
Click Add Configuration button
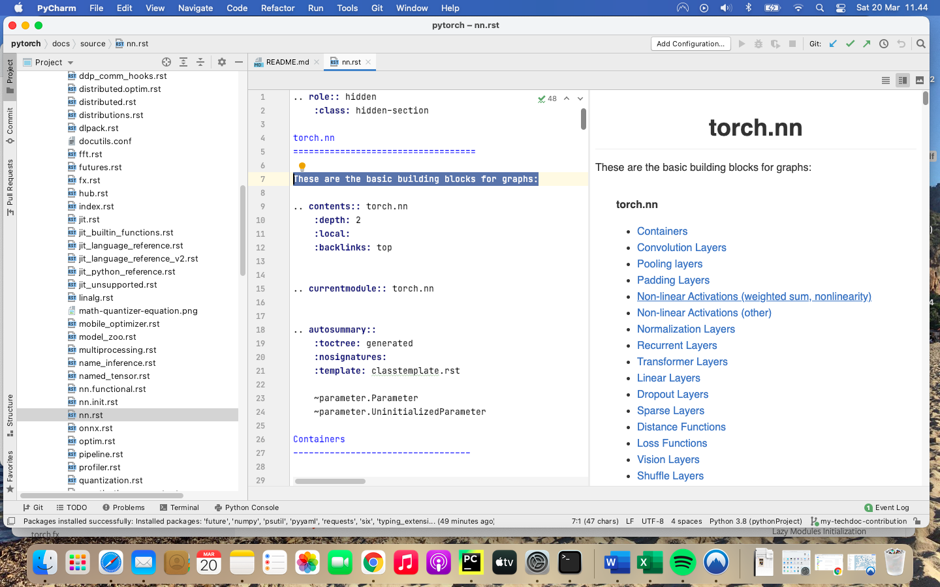tap(691, 44)
